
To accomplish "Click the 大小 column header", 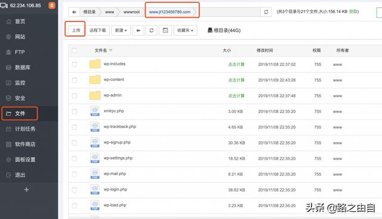I will point(227,50).
